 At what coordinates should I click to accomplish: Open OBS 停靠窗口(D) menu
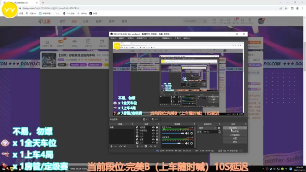[x=142, y=39]
